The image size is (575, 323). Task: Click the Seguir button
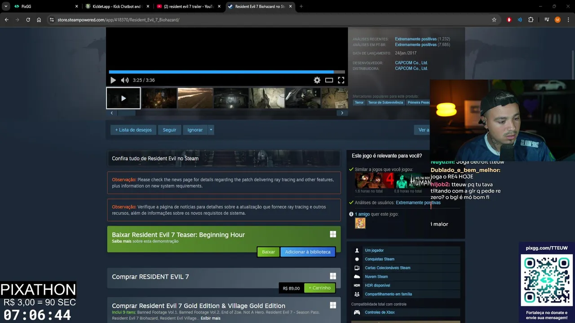[169, 130]
